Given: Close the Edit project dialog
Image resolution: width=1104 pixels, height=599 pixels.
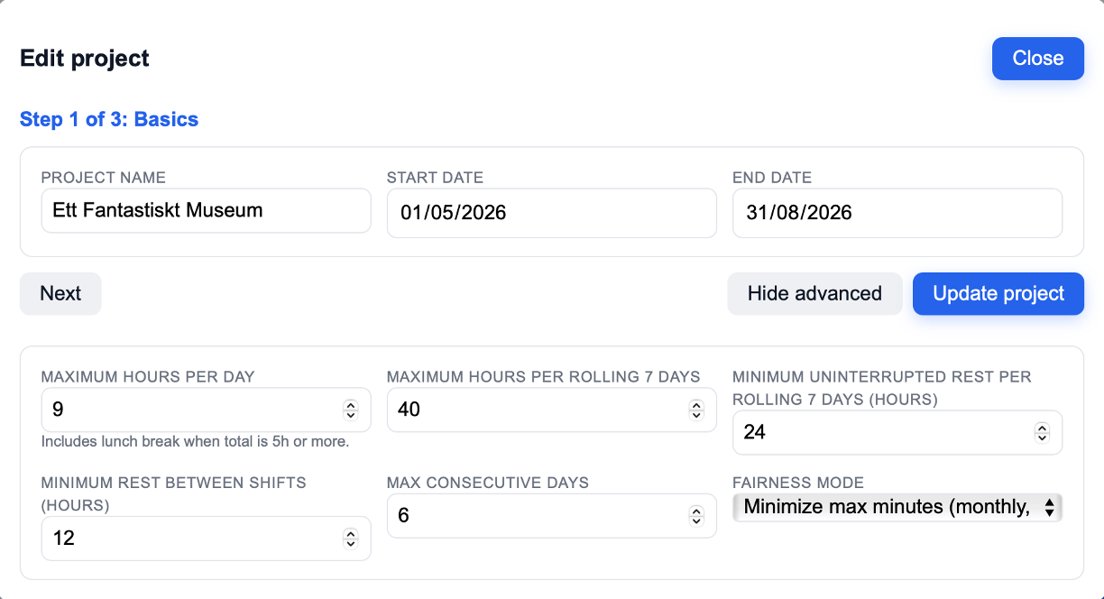Looking at the screenshot, I should [1037, 59].
